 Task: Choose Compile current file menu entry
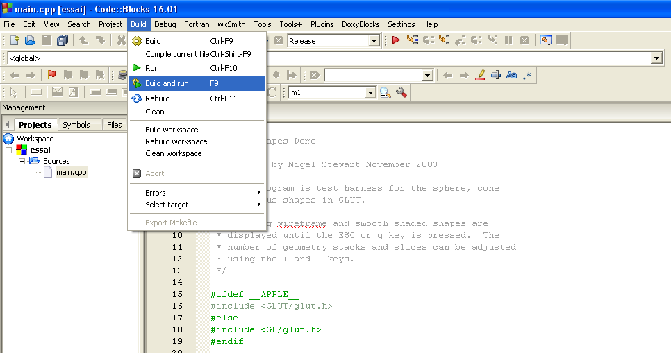tap(197, 54)
